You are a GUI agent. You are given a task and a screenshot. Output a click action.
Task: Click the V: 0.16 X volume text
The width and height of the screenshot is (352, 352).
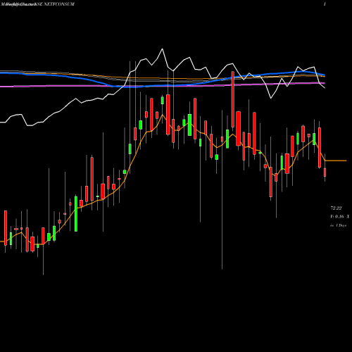(340, 217)
